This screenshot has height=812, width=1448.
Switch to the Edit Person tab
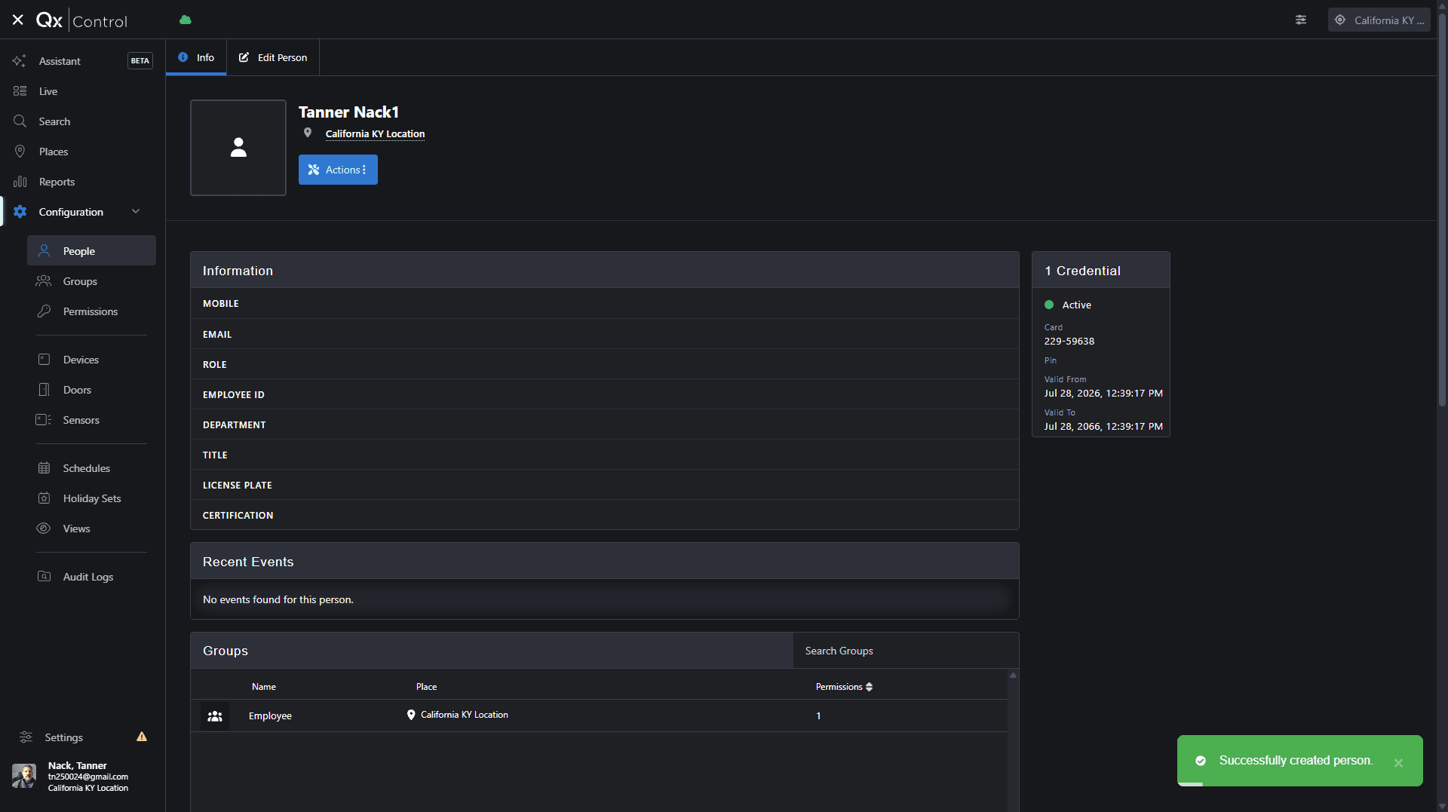(x=273, y=57)
